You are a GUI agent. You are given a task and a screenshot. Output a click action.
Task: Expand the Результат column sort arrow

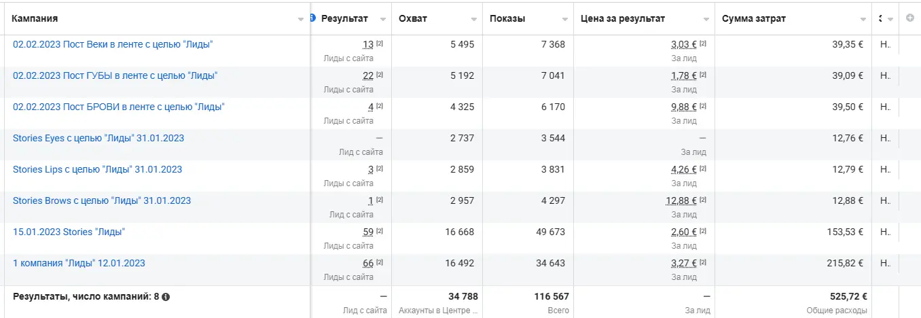click(383, 20)
